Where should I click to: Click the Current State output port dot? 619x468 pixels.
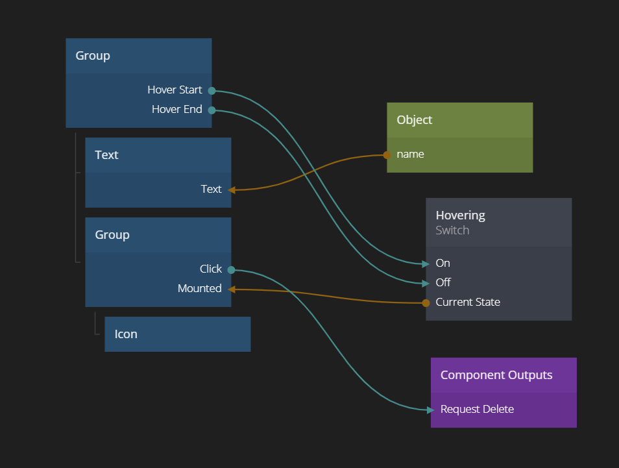tap(426, 302)
